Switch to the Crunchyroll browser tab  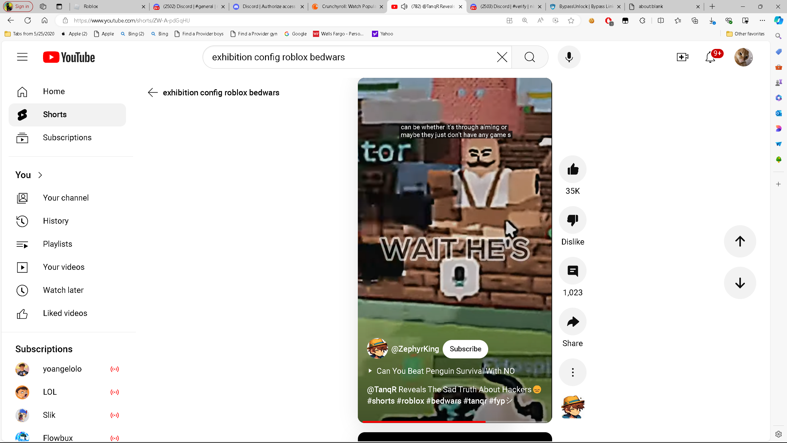coord(347,6)
